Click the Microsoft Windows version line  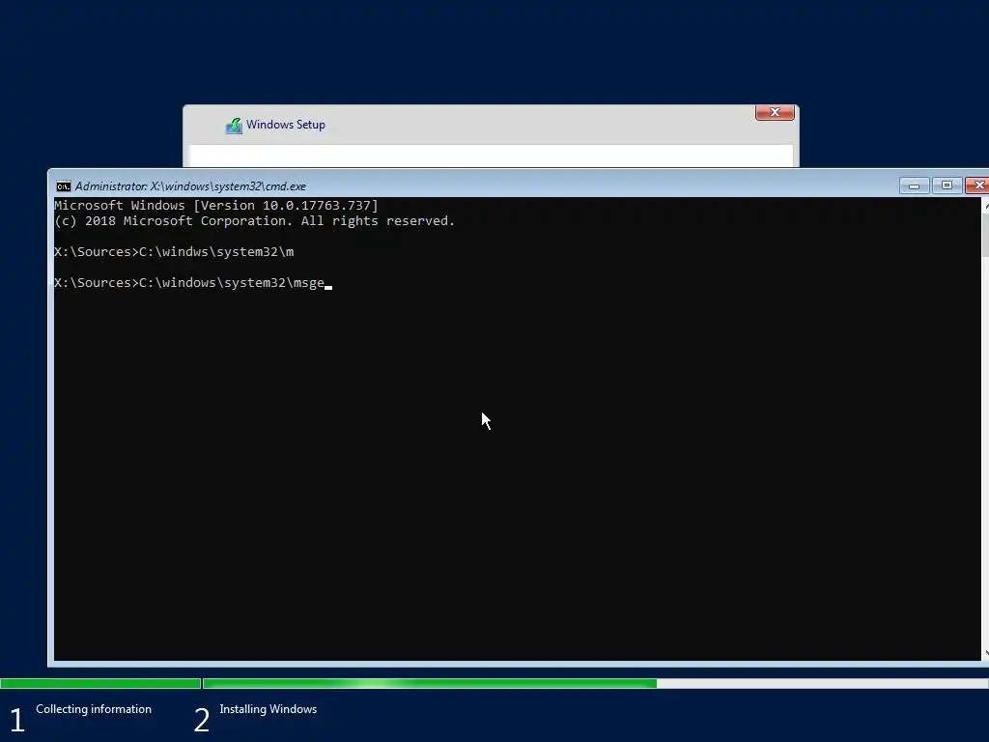click(215, 206)
